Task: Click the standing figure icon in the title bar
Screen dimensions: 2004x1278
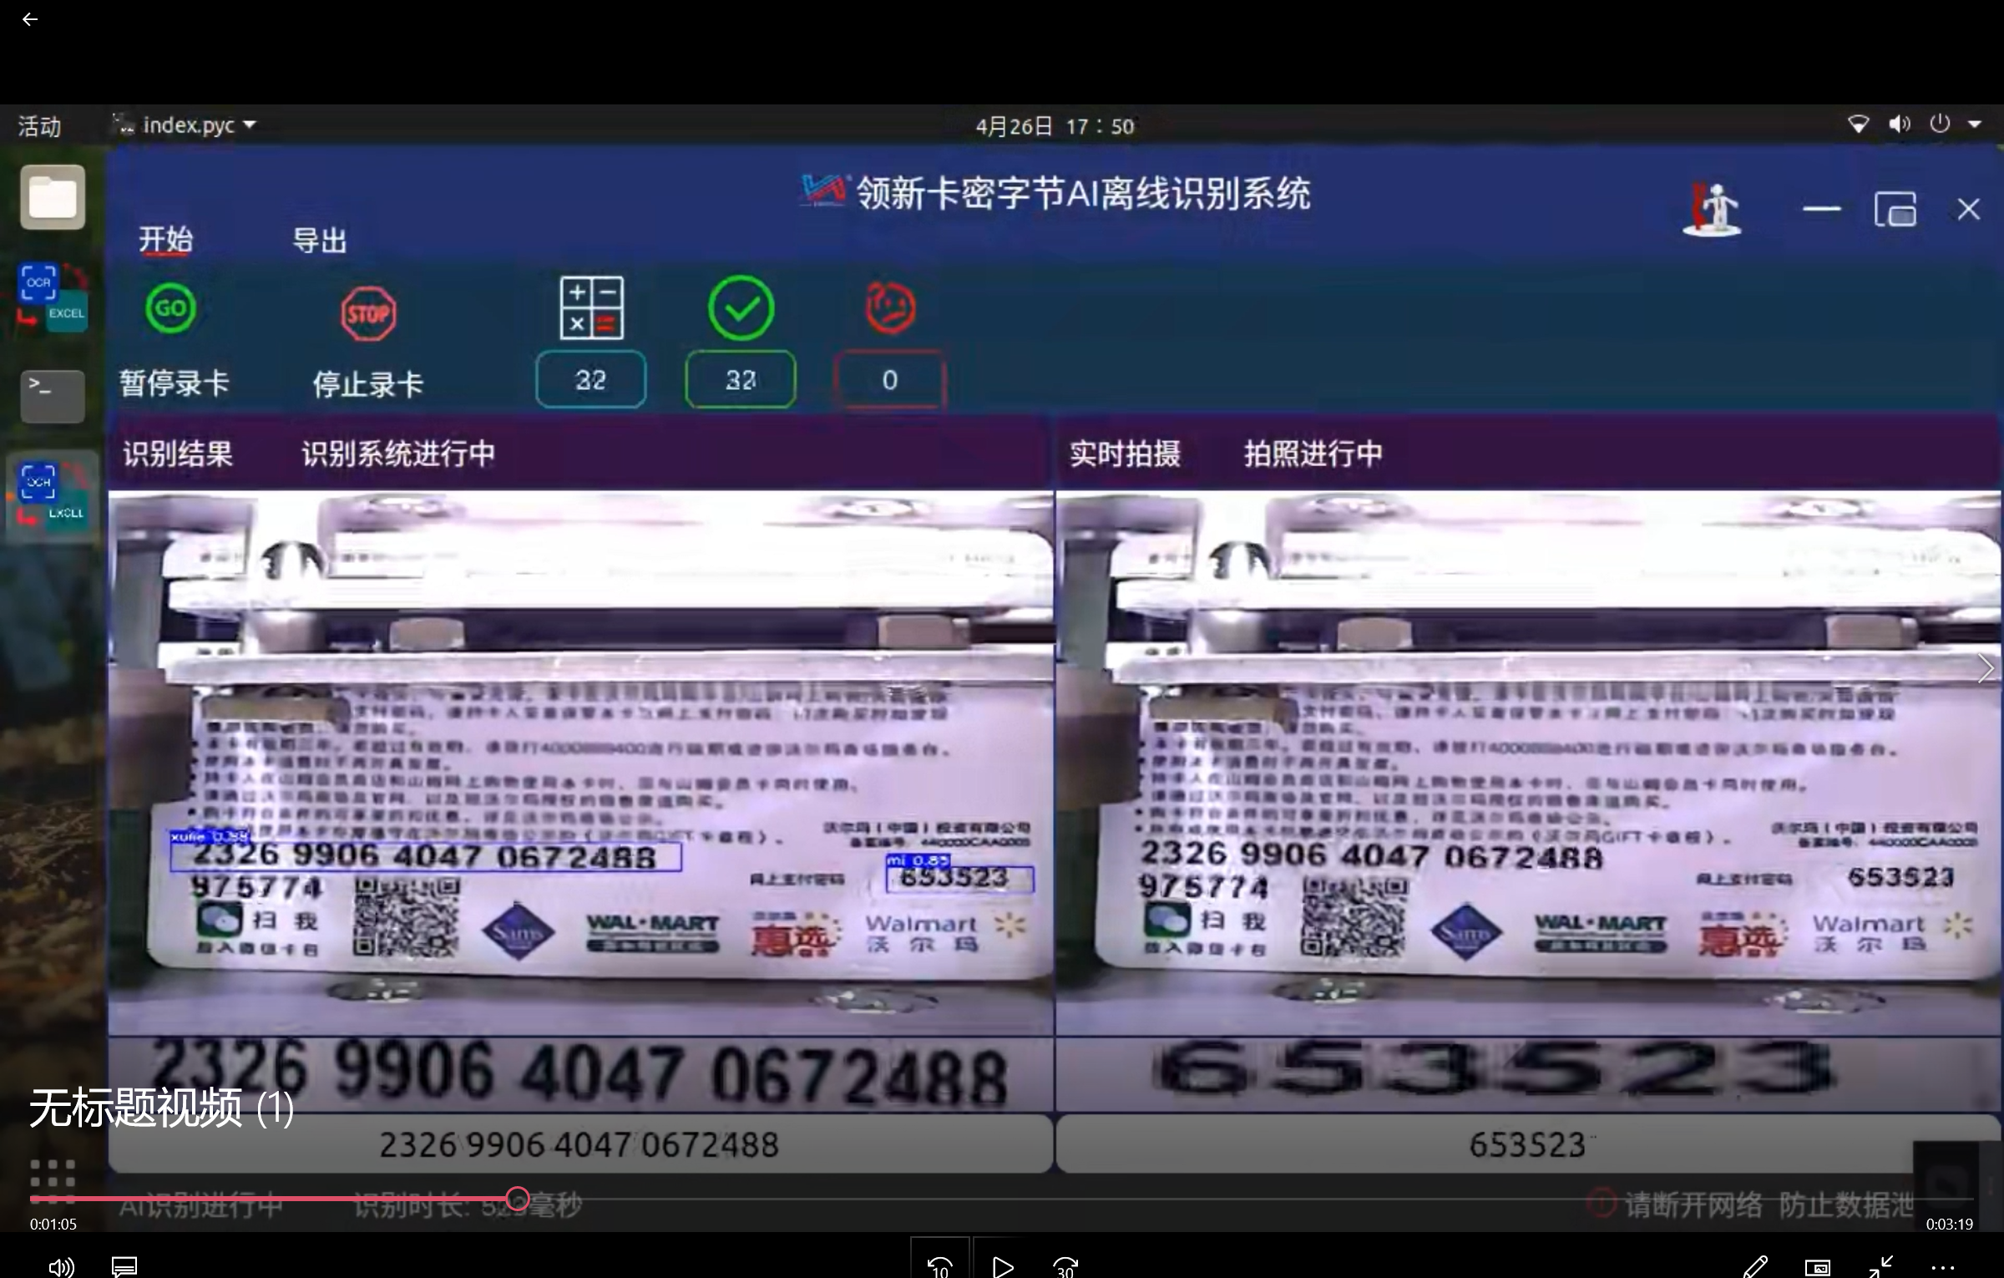Action: pyautogui.click(x=1713, y=209)
